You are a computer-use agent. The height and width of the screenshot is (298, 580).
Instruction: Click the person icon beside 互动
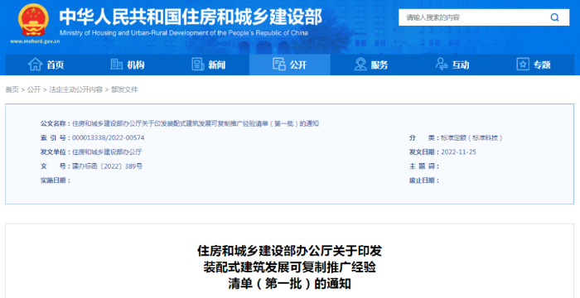point(442,65)
